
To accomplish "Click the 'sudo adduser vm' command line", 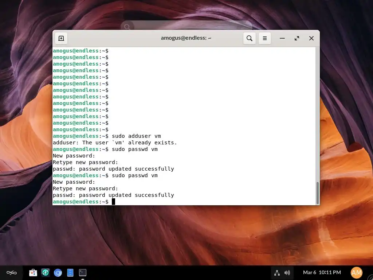I will (x=107, y=136).
